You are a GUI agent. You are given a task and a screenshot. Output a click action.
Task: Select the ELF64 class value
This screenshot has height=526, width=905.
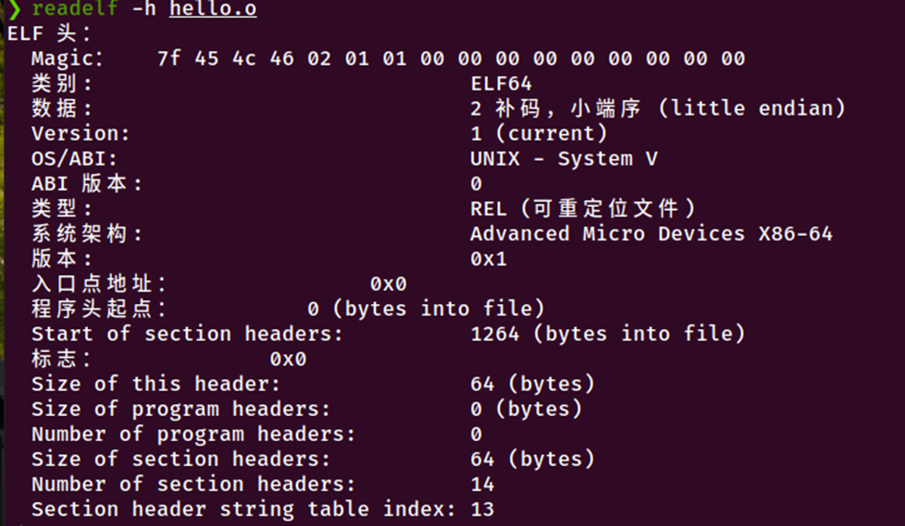point(501,83)
